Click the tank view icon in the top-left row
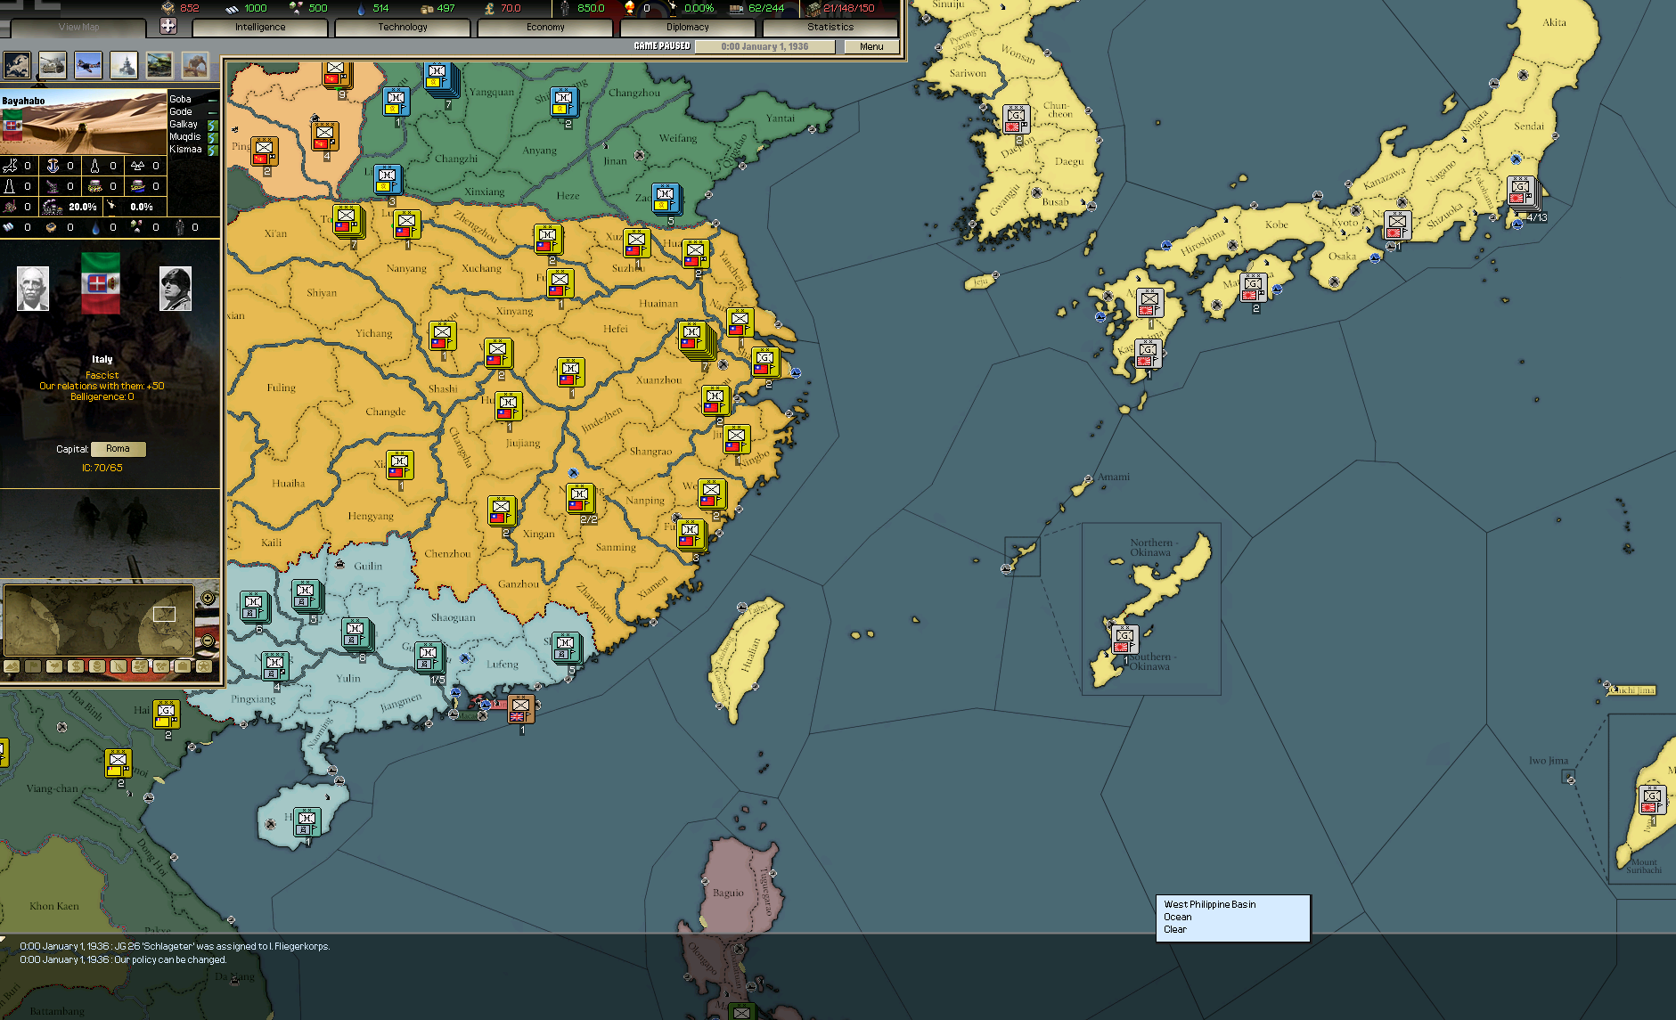 point(160,64)
